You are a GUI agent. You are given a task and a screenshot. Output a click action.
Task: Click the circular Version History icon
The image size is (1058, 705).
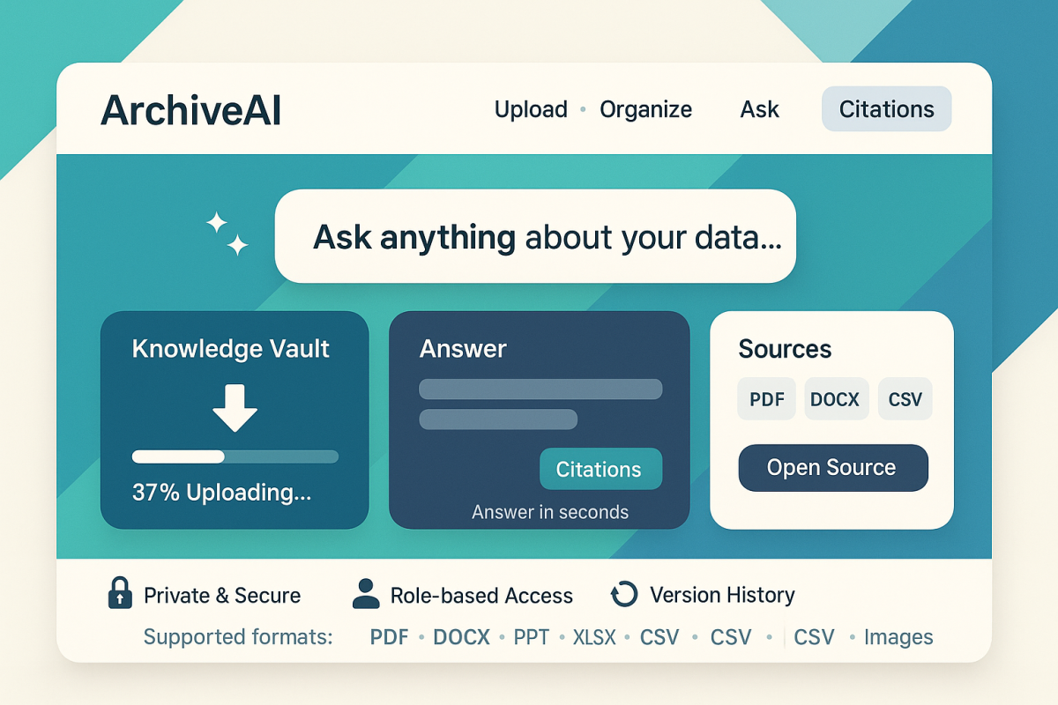click(x=623, y=595)
